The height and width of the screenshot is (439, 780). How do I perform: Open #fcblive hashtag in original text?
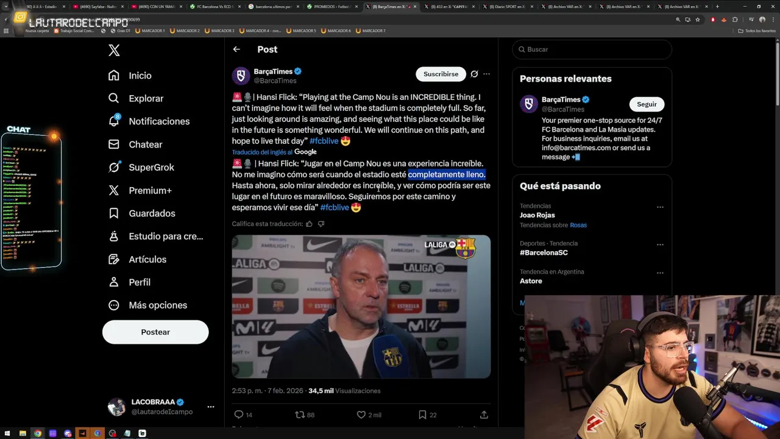pyautogui.click(x=324, y=141)
